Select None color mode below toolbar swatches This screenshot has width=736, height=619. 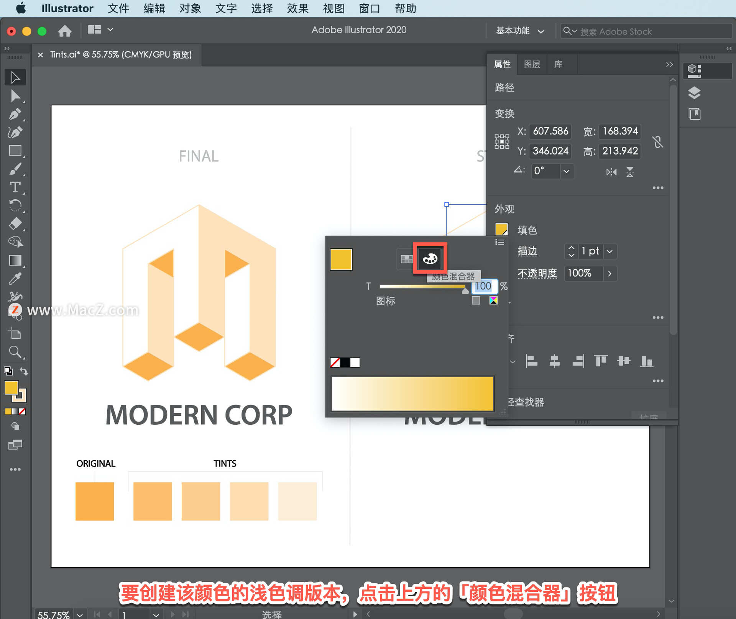tap(23, 411)
